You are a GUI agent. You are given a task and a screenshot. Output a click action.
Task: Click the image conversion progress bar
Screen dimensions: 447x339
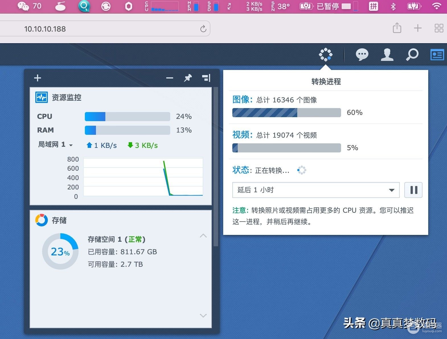[x=287, y=113]
